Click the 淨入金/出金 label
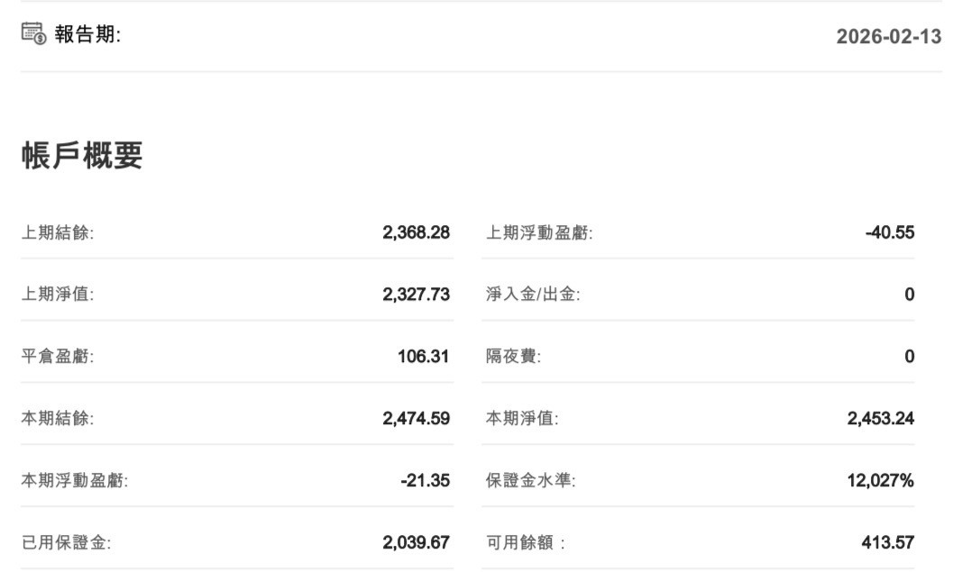The width and height of the screenshot is (962, 572). pos(533,295)
